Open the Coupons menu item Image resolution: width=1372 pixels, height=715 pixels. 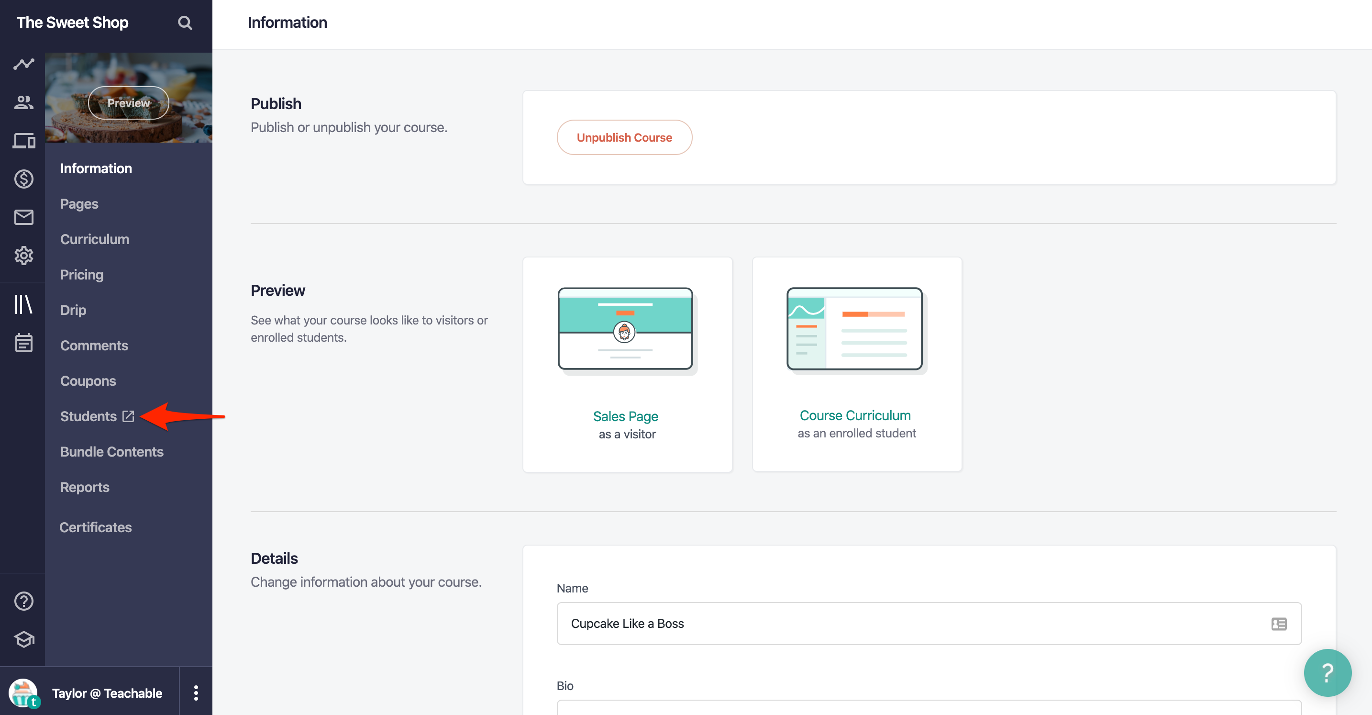[x=88, y=381]
